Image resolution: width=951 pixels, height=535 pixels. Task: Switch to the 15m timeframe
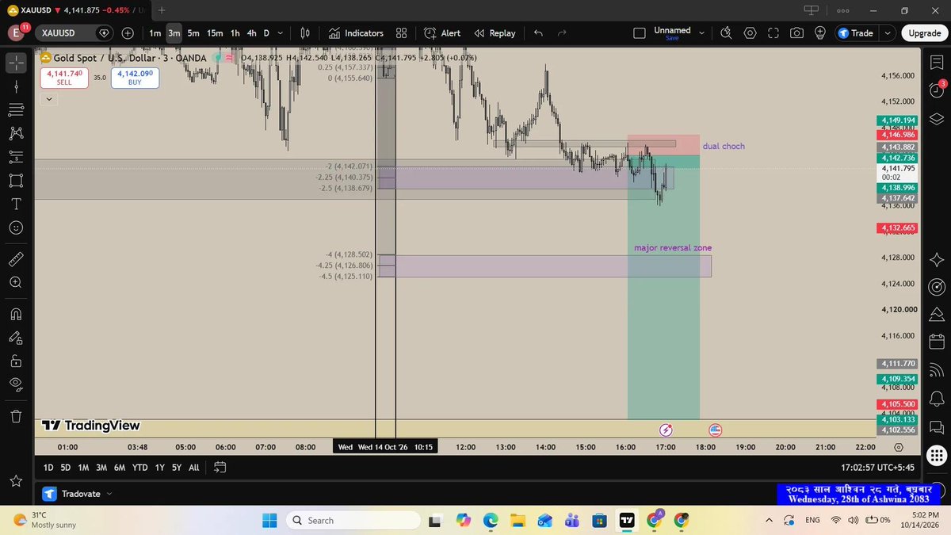tap(215, 33)
